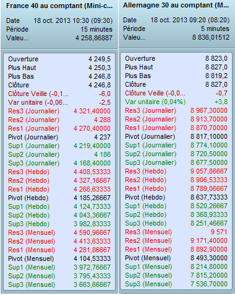Select France 40 Res3 (Journalier) 4 321,40000
The width and height of the screenshot is (235, 295).
click(59, 111)
